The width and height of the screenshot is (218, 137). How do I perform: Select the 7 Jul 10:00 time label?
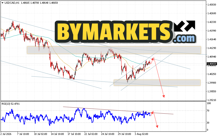coord(23,134)
